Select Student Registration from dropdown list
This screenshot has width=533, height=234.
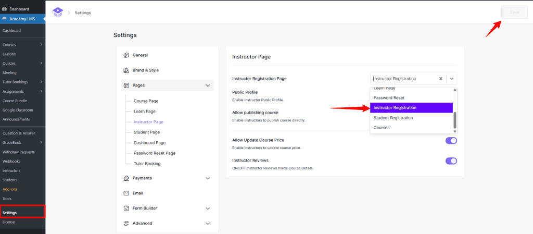pyautogui.click(x=411, y=118)
